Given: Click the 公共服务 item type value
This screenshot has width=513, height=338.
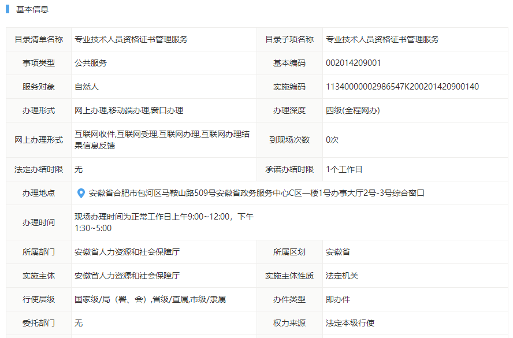Looking at the screenshot, I should pyautogui.click(x=91, y=63).
